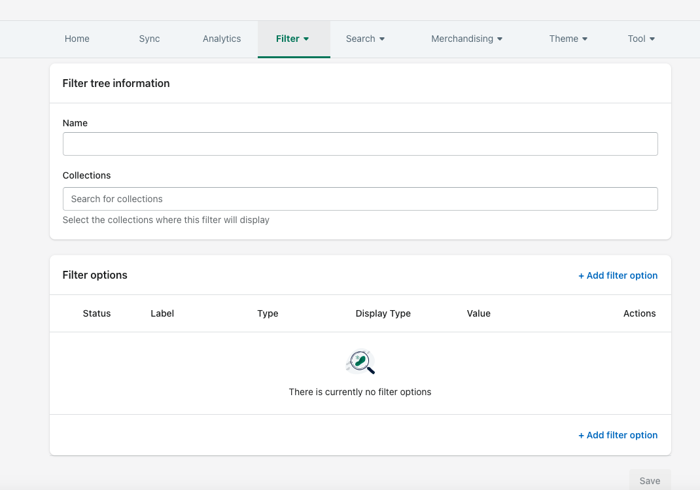Click Add filter option at the top
Image resolution: width=700 pixels, height=490 pixels.
point(618,275)
